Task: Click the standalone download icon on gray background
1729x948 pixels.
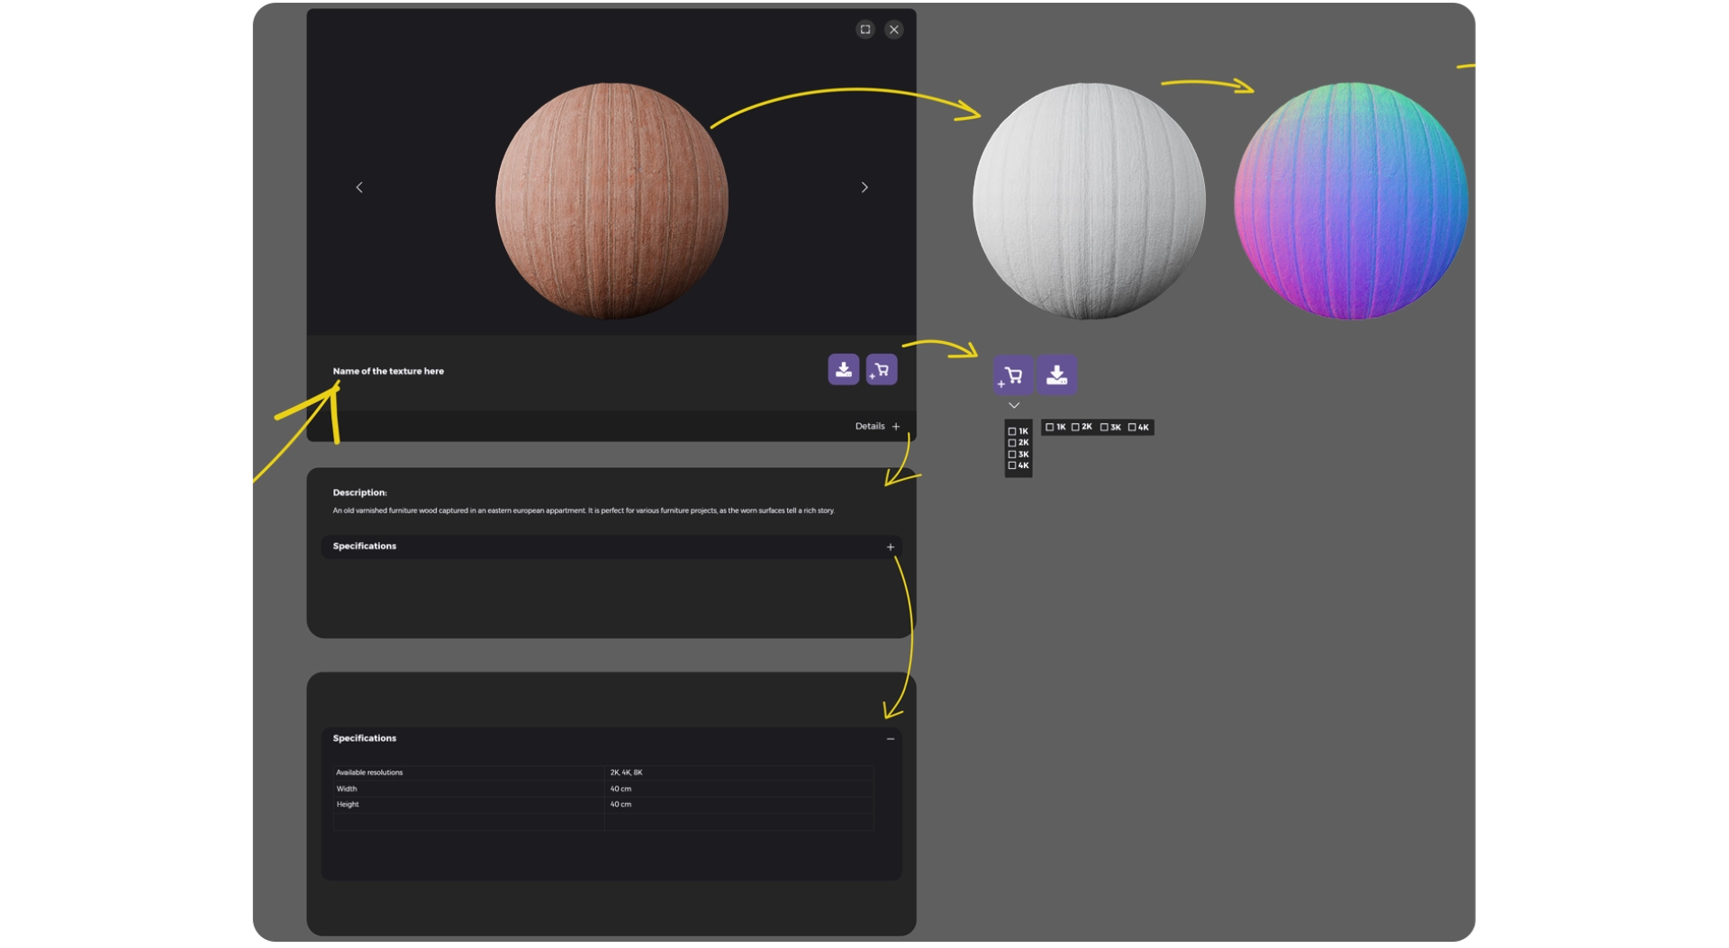Action: (1056, 375)
